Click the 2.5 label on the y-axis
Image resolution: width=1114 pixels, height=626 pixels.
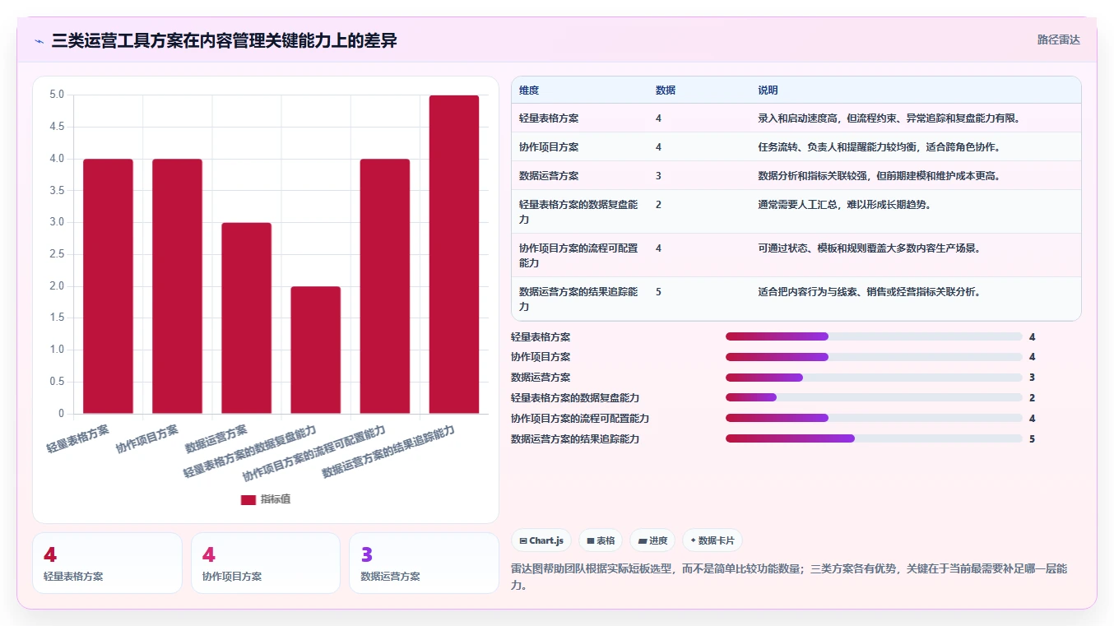click(x=57, y=254)
